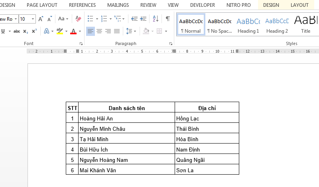Viewport: 319px width, 187px height.
Task: Align text right
Action: pyautogui.click(x=108, y=31)
